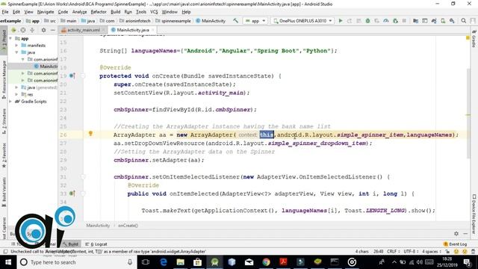Open the Refactor menu

[99, 12]
